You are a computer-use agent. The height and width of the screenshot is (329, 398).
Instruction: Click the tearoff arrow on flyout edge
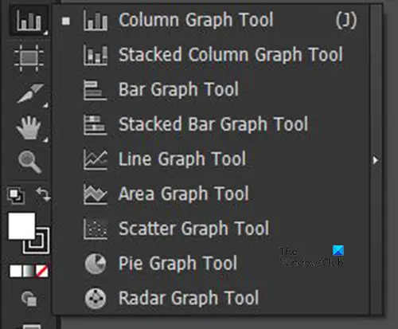pos(376,160)
